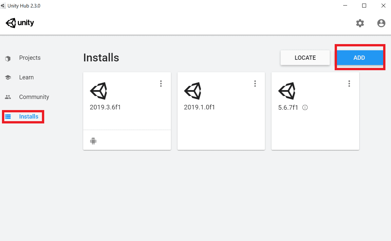Screen dimensions: 391x241
Task: Open three-dot menu for 2019.1.0f1
Action: (255, 84)
